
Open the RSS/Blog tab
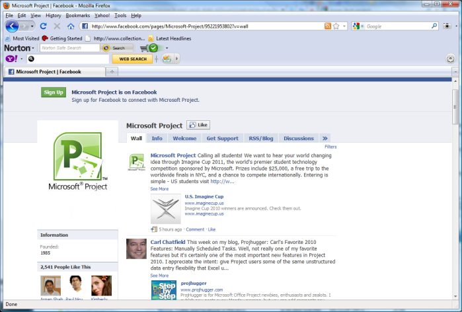click(261, 138)
